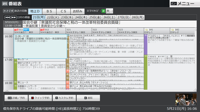Select highlighted 国会中継 13:00~17:00 program cell

pyautogui.click(x=40, y=46)
